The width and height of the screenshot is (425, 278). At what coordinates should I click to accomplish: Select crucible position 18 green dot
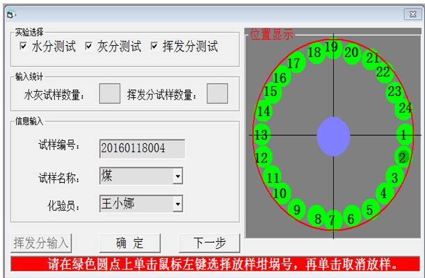pos(316,53)
